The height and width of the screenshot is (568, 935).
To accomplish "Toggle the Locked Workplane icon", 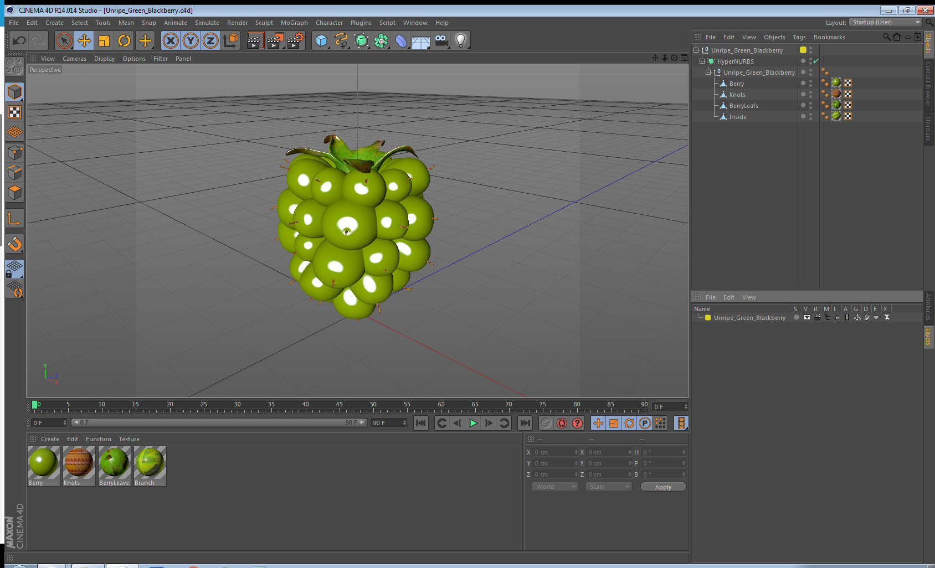I will 14,269.
